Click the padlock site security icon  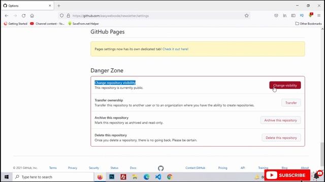coord(68,16)
